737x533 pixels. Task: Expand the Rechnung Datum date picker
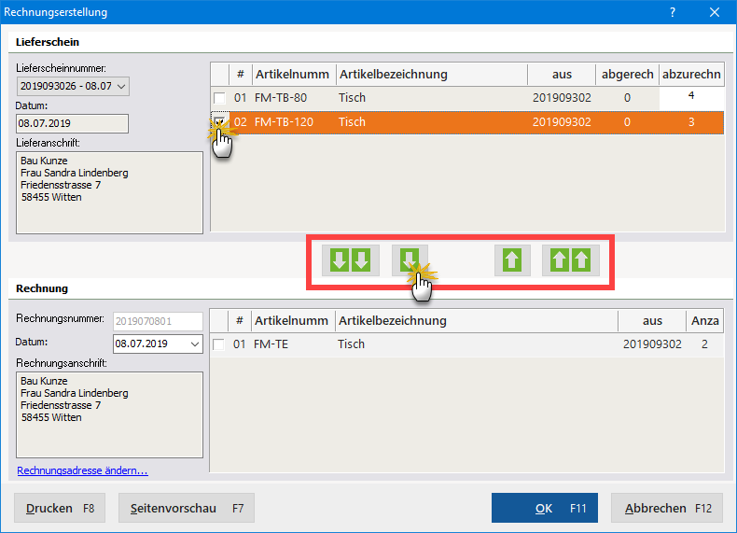[194, 344]
